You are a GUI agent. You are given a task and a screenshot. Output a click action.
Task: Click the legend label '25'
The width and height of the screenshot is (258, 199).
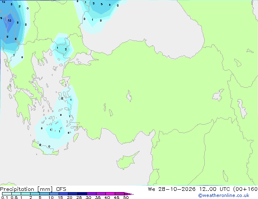coord(79,197)
